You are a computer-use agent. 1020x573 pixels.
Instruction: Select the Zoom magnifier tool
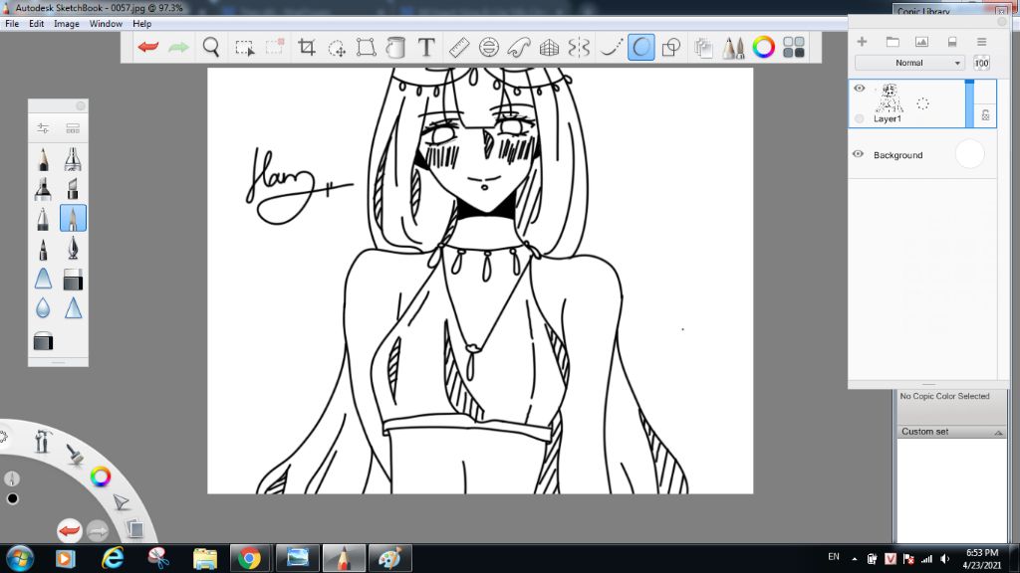211,47
